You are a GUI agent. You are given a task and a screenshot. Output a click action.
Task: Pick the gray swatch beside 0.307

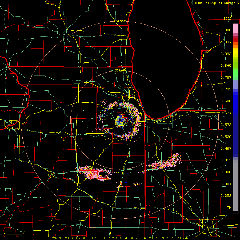point(235,185)
